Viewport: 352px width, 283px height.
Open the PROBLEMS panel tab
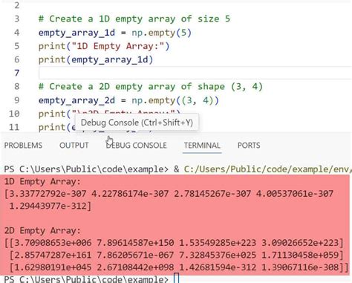pyautogui.click(x=23, y=146)
